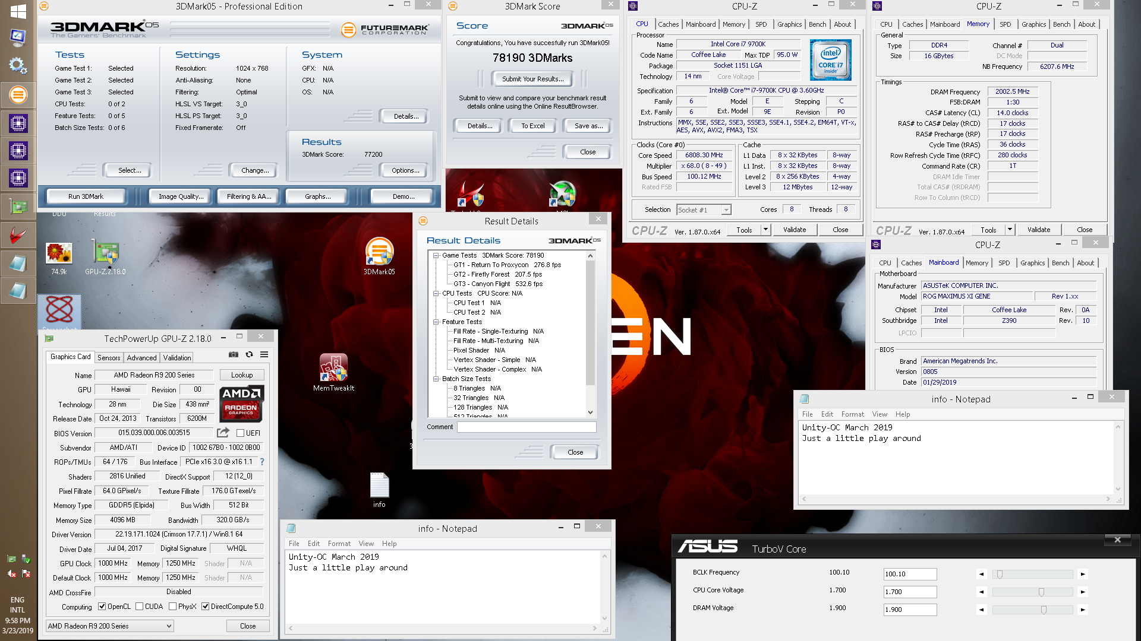The height and width of the screenshot is (641, 1141).
Task: Open the AMD Radeon R9 200 Series dropdown
Action: pyautogui.click(x=109, y=626)
